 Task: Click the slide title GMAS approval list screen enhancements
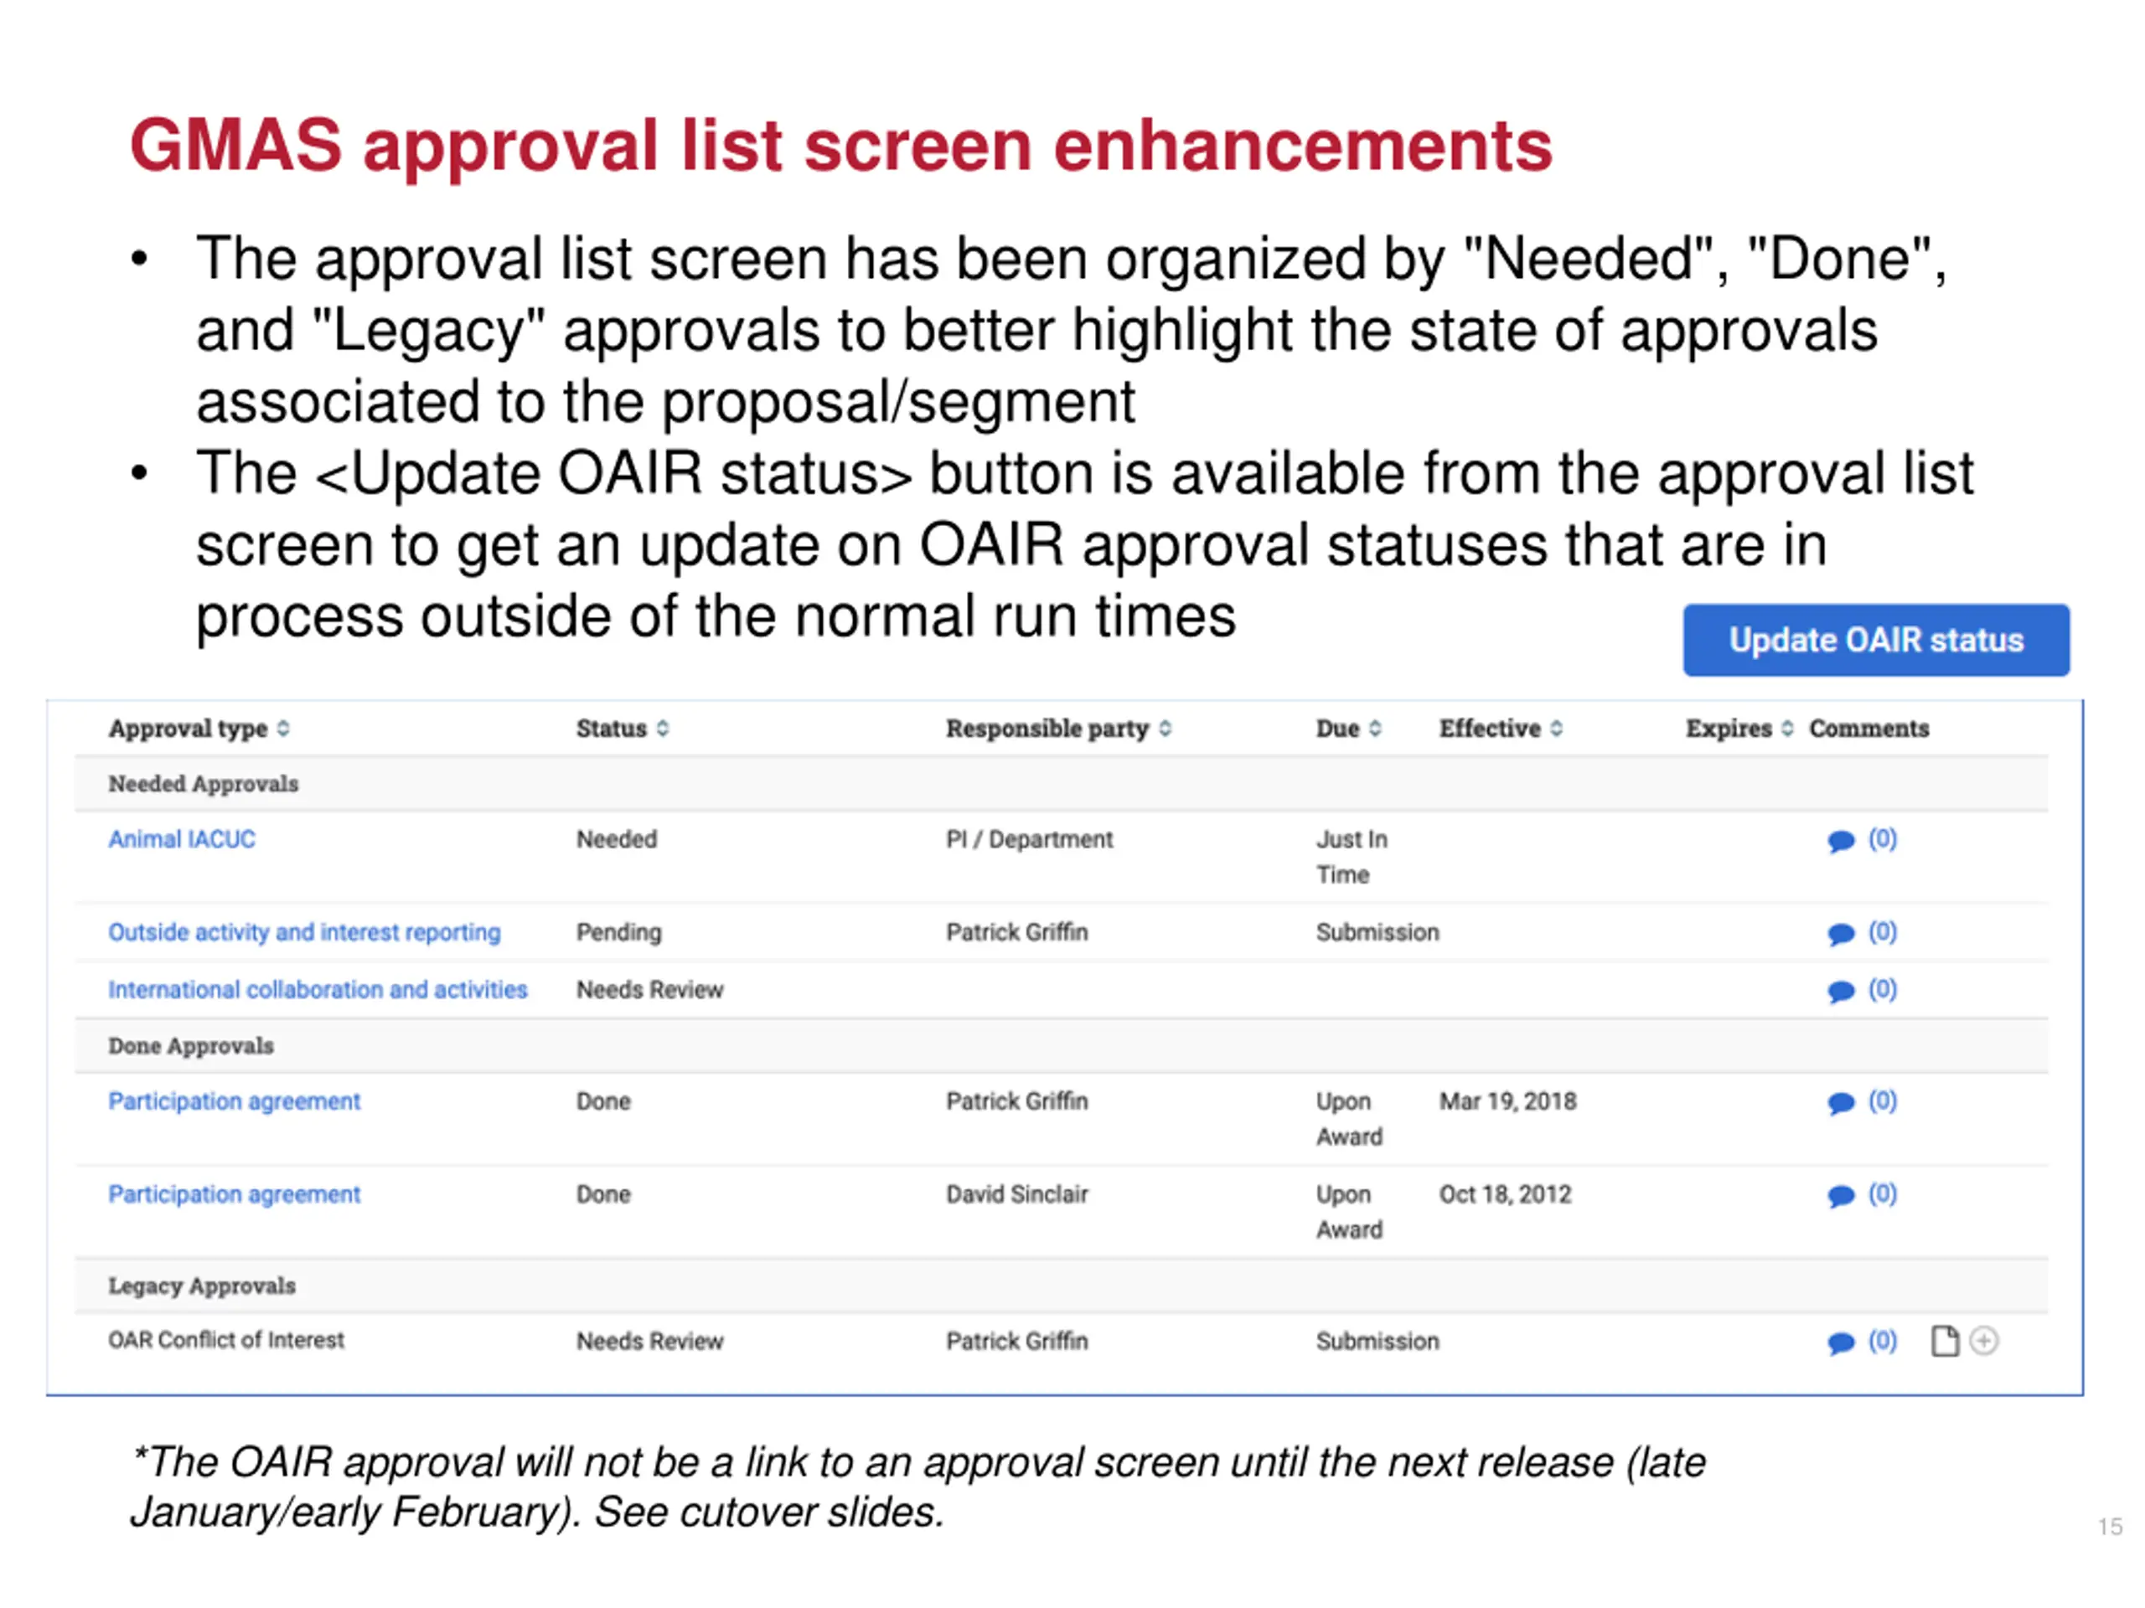coord(840,146)
